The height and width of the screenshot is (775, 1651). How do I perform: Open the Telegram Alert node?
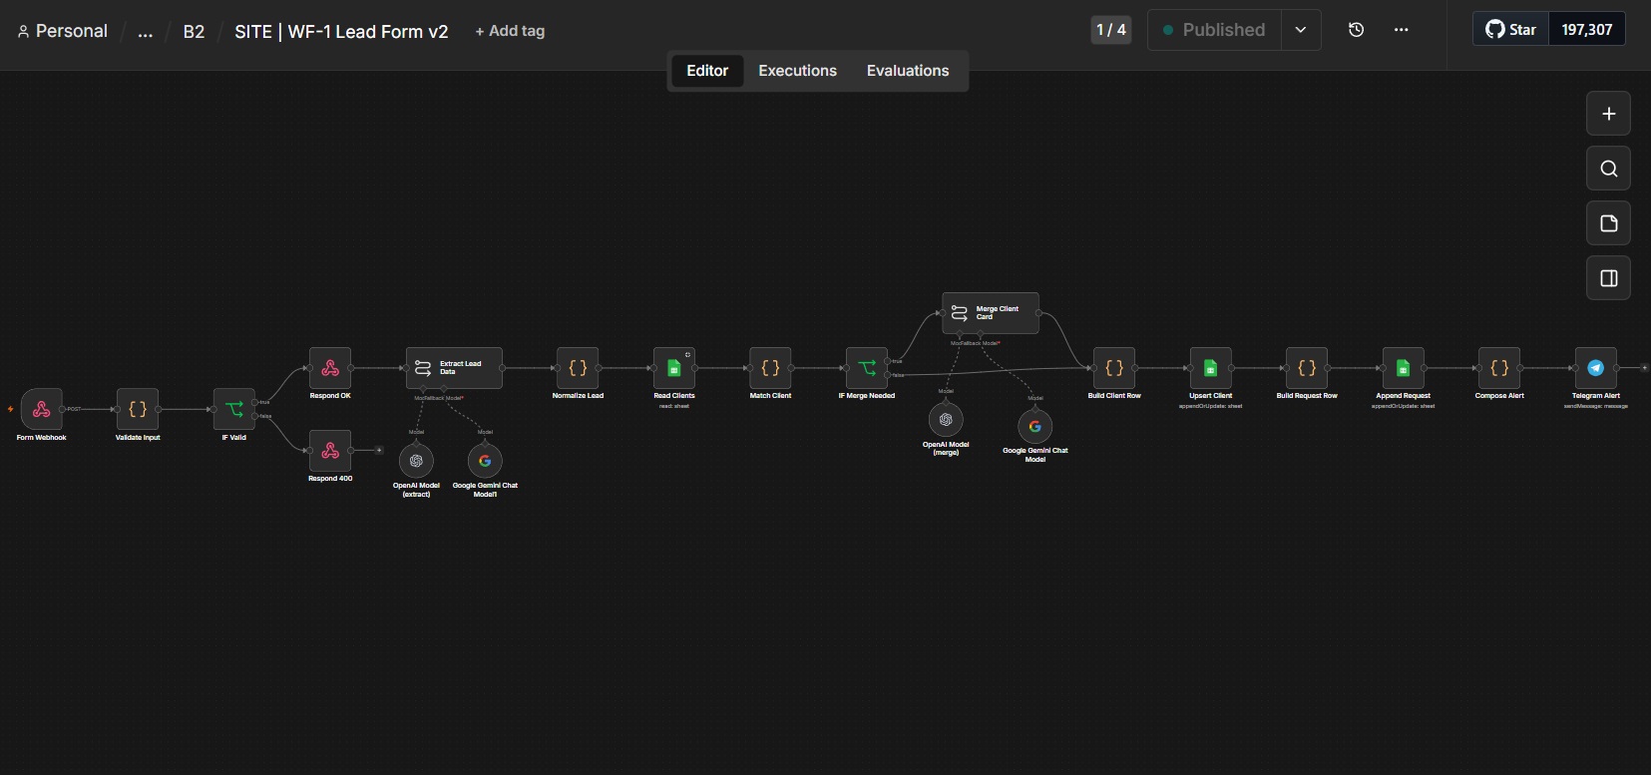click(1595, 368)
